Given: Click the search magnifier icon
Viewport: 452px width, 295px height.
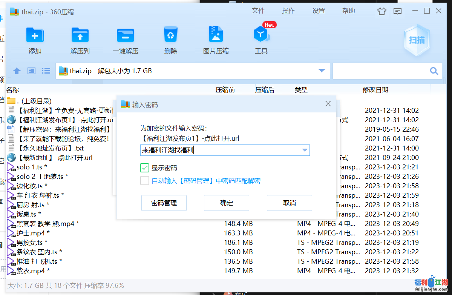Looking at the screenshot, I should 434,71.
